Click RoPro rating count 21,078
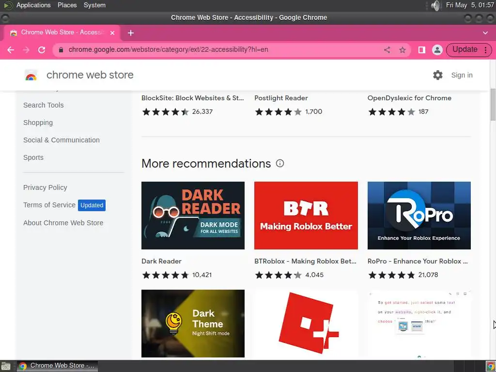 tap(428, 275)
